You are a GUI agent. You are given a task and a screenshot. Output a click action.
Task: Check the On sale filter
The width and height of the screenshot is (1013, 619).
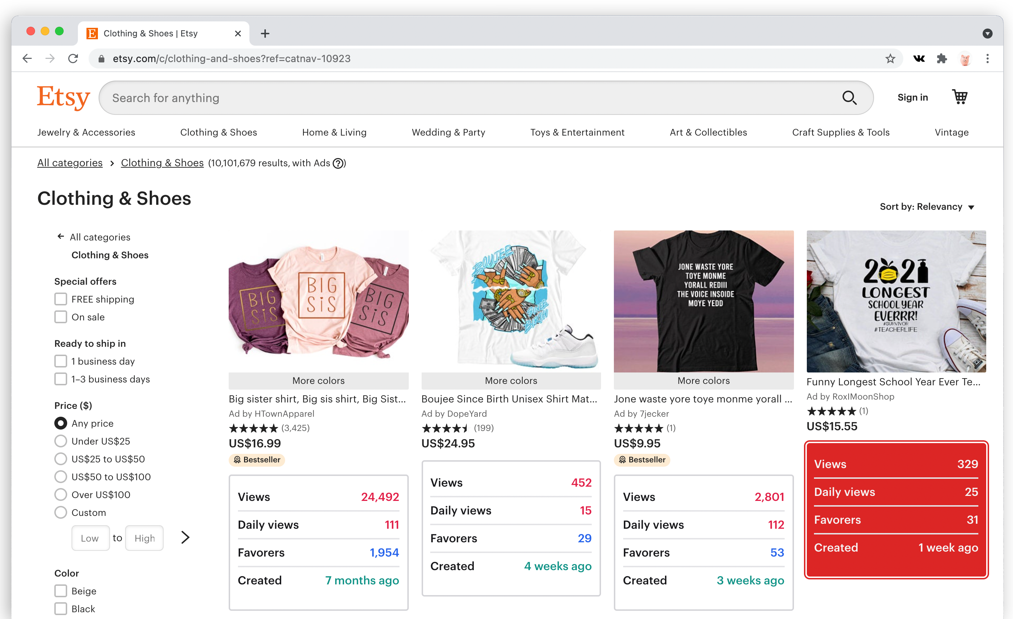(61, 317)
